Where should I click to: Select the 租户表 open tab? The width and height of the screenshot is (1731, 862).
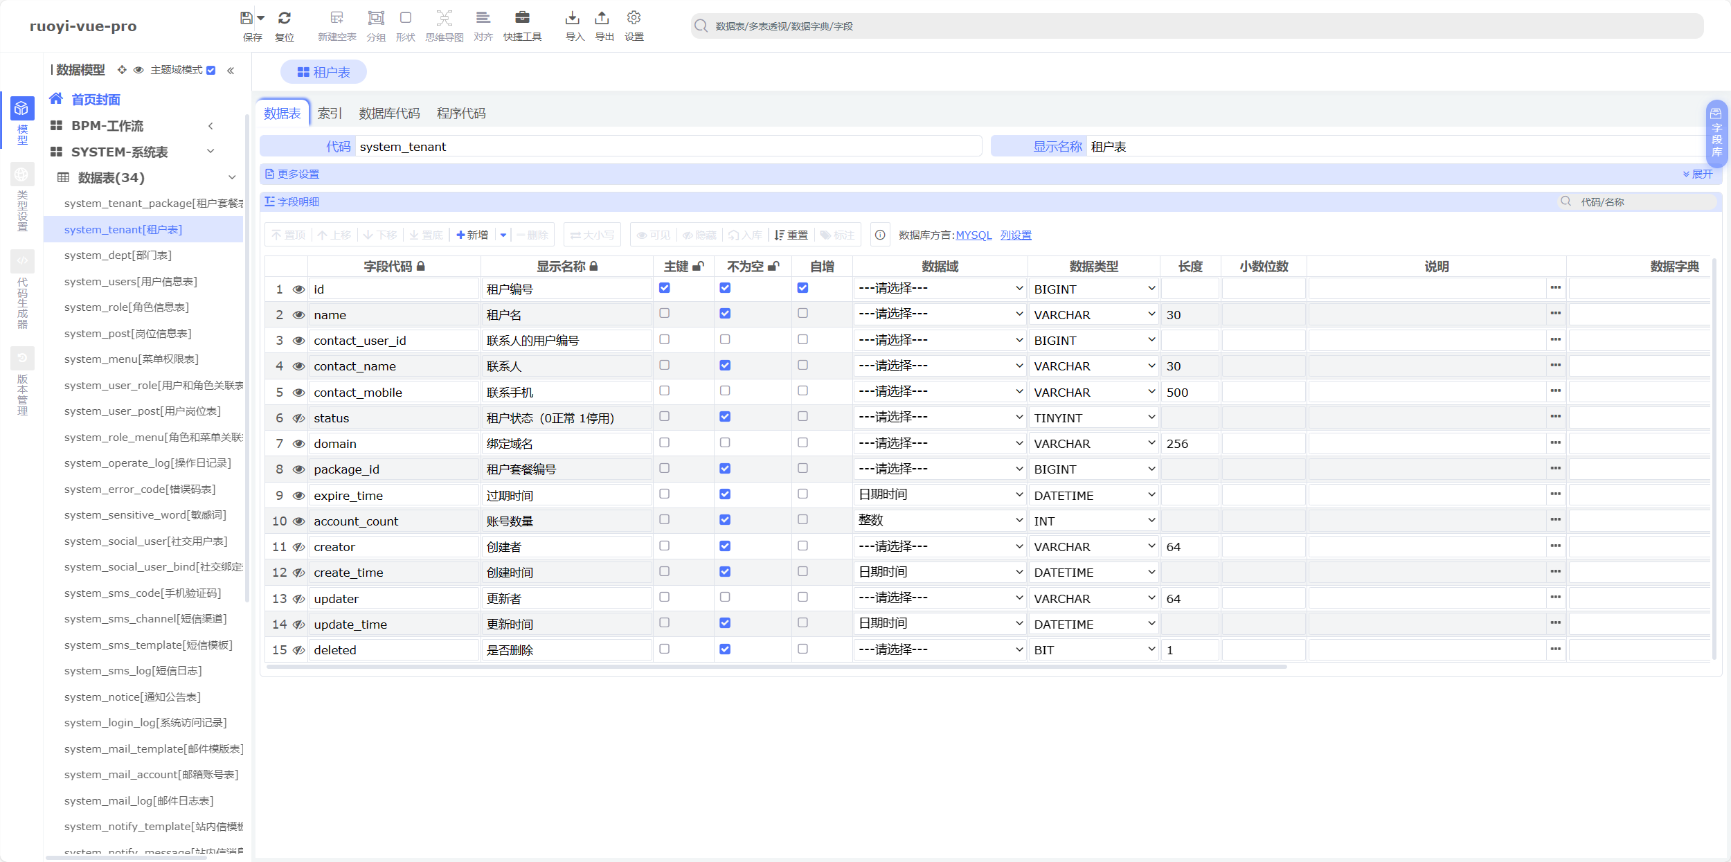pyautogui.click(x=323, y=72)
